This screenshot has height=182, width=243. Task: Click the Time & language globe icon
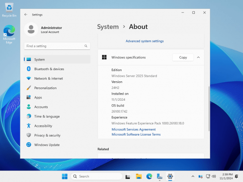pos(29,116)
